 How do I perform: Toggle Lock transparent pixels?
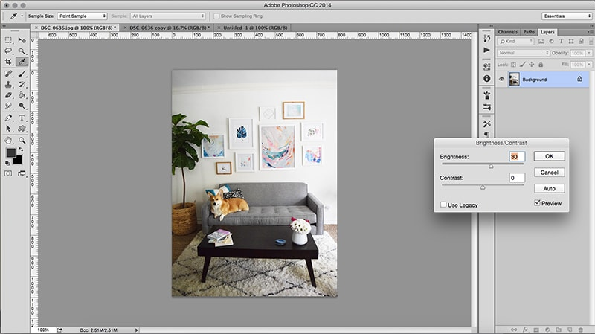(513, 65)
